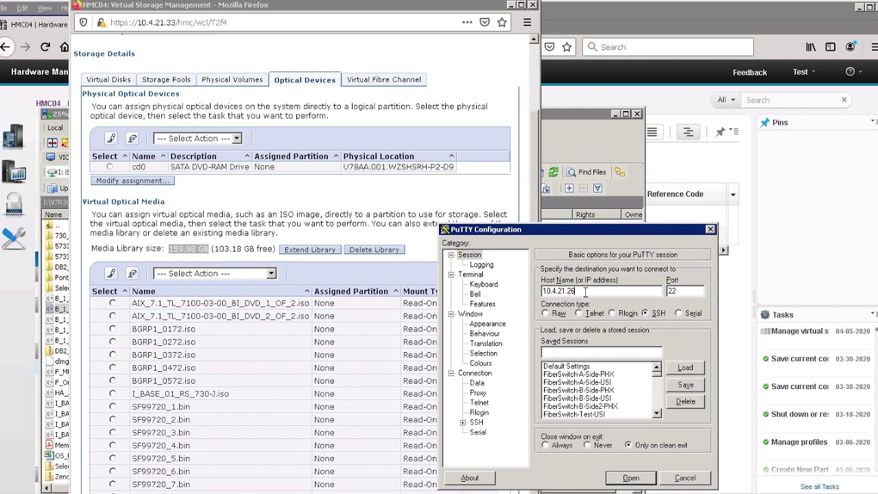Choose Telnet connection type in PuTTY
The image size is (878, 494).
pyautogui.click(x=578, y=314)
